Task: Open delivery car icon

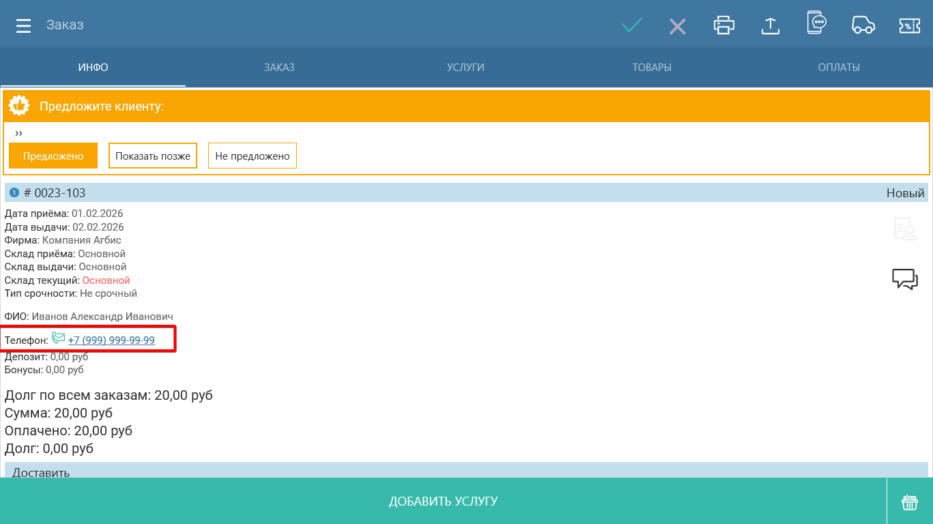Action: (863, 25)
